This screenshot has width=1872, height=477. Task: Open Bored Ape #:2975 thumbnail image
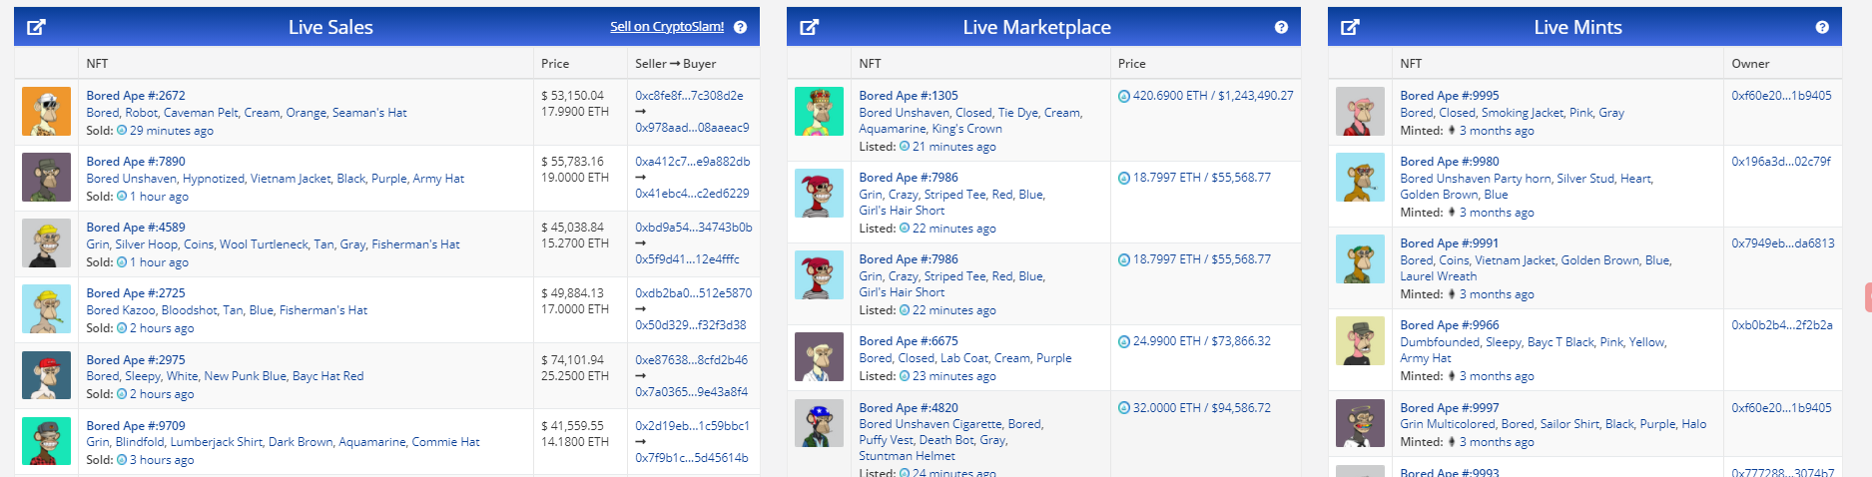click(46, 375)
